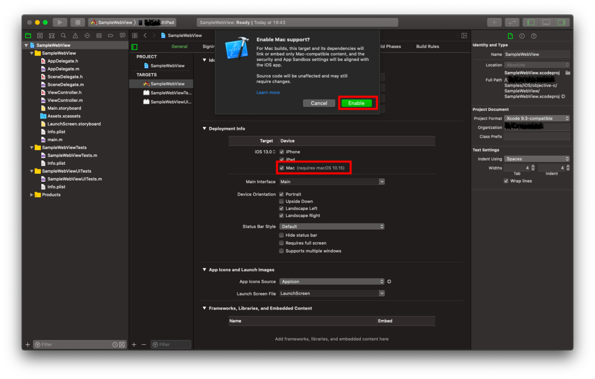The width and height of the screenshot is (595, 379).
Task: Open the Symbol navigator
Action: (52, 36)
